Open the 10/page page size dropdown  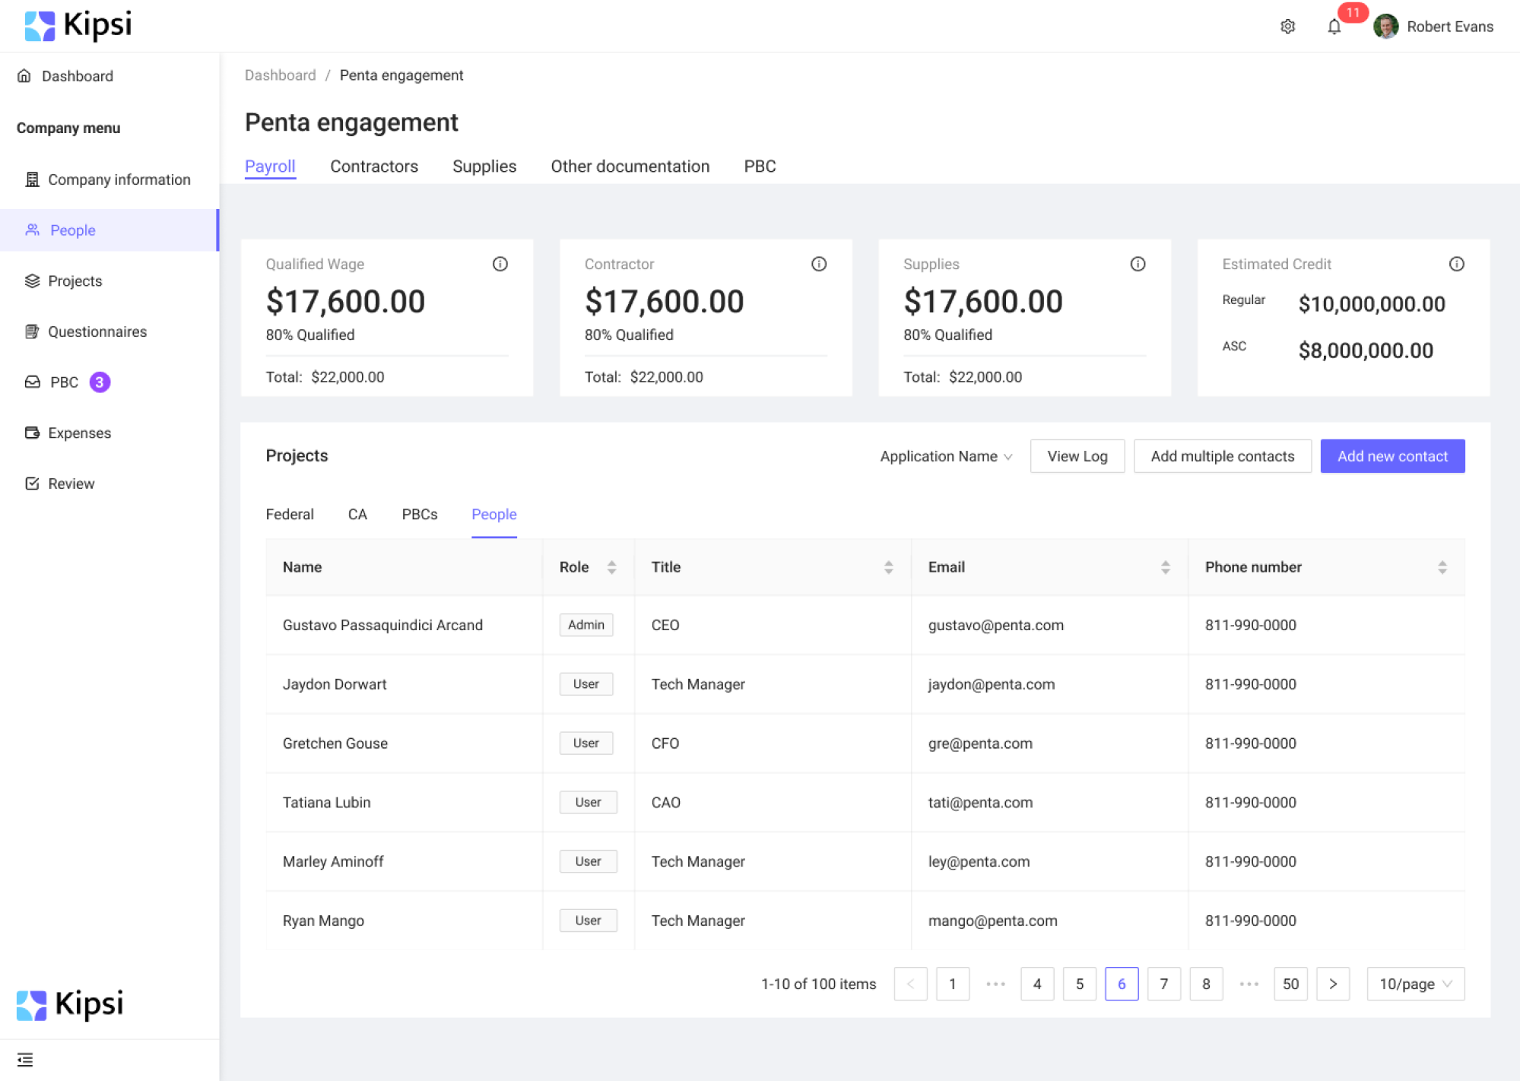(x=1414, y=984)
